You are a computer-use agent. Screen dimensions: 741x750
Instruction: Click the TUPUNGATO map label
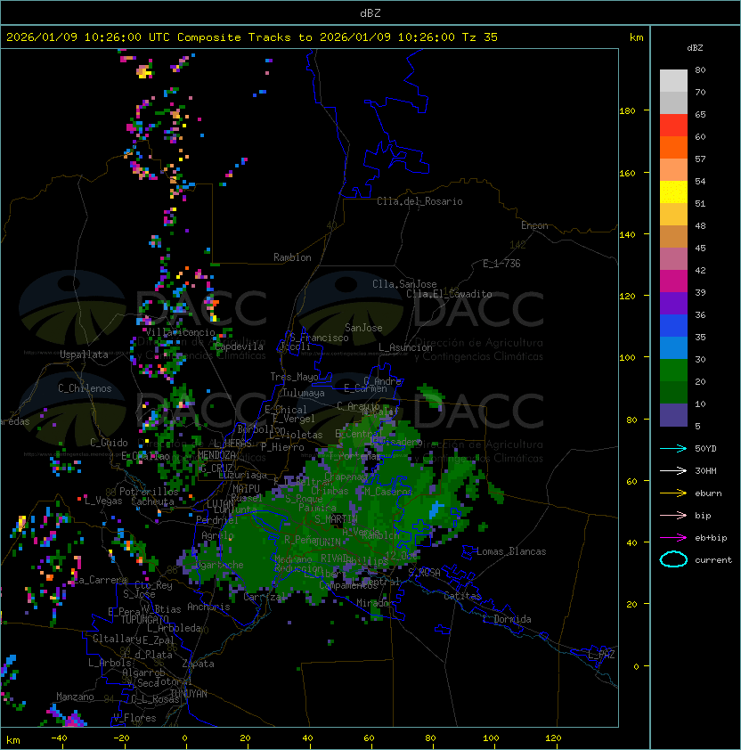point(144,619)
